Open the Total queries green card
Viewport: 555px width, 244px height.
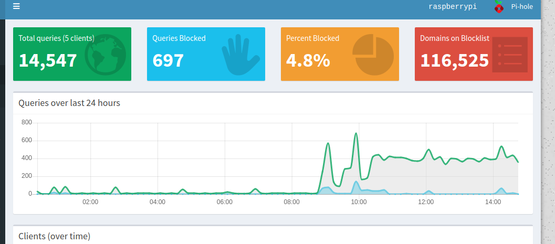[72, 54]
